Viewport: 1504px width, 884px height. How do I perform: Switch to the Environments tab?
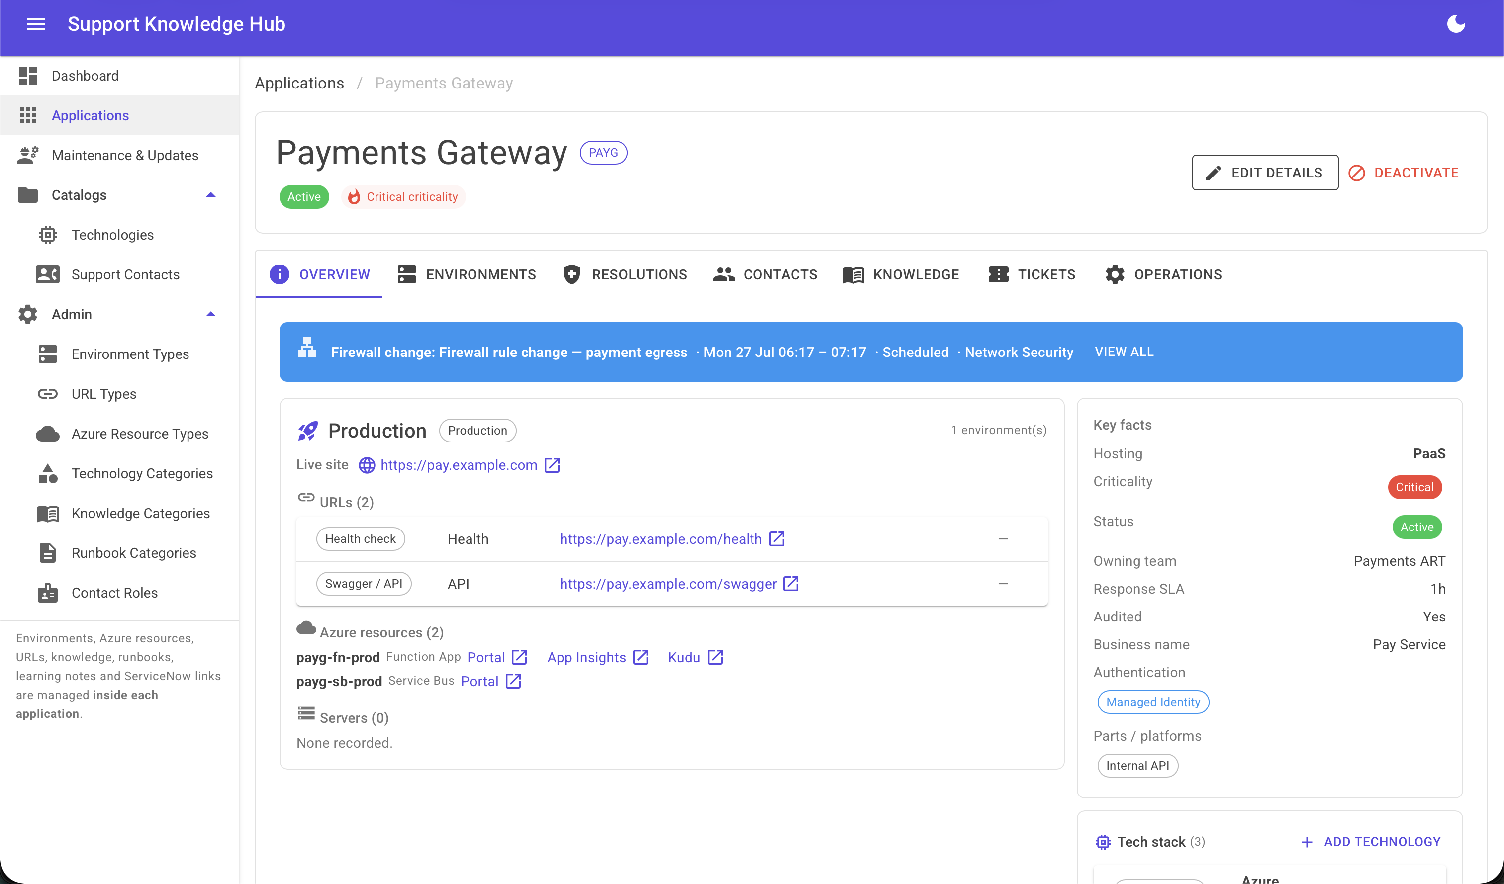[467, 274]
